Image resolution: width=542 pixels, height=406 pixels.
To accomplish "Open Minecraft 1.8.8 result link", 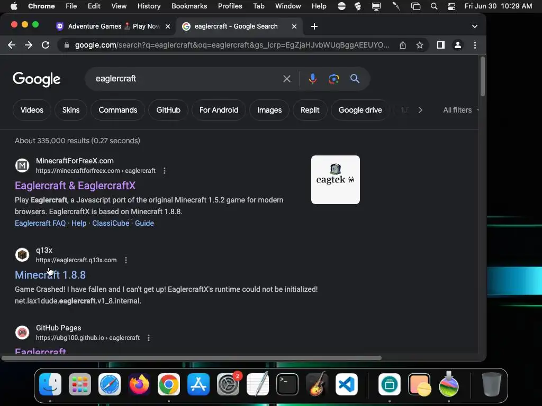I will click(50, 275).
